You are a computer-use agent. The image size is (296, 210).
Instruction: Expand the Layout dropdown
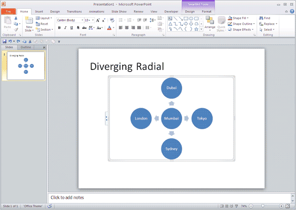[x=44, y=18]
